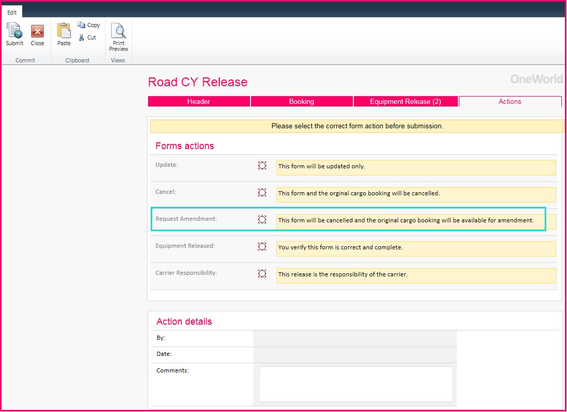Choose the Request Amendment action option
The height and width of the screenshot is (412, 567).
click(x=262, y=219)
